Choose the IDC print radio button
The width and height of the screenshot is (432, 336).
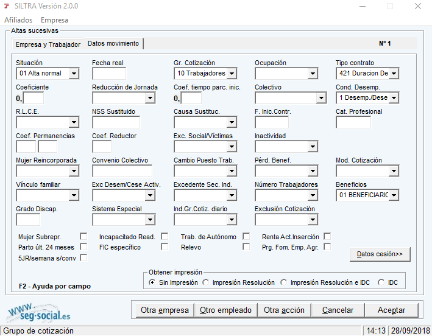point(381,282)
